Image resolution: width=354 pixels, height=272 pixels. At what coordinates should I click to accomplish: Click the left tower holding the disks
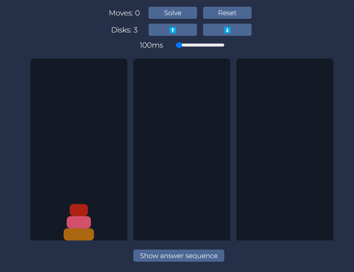coord(79,136)
